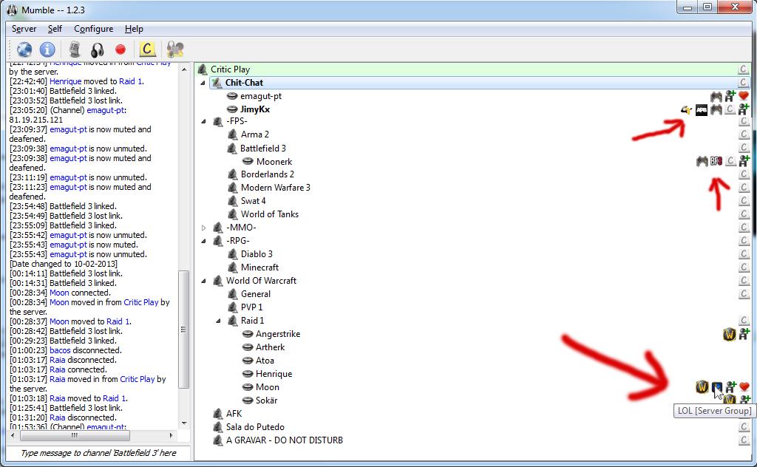
Task: Collapse the Raid 1 channel
Action: point(218,320)
